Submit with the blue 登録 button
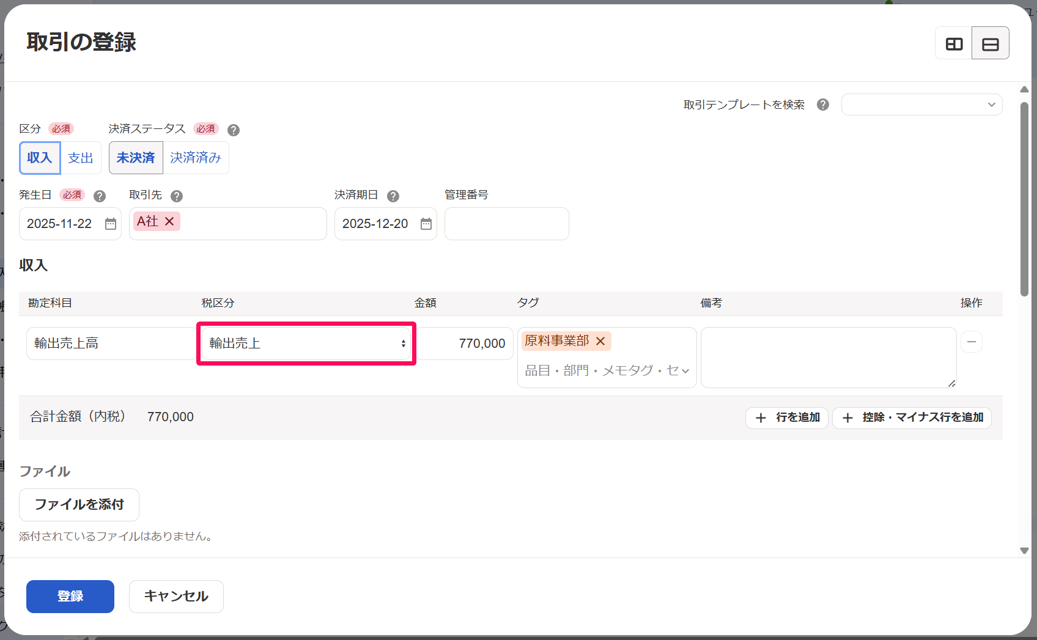 (x=70, y=596)
